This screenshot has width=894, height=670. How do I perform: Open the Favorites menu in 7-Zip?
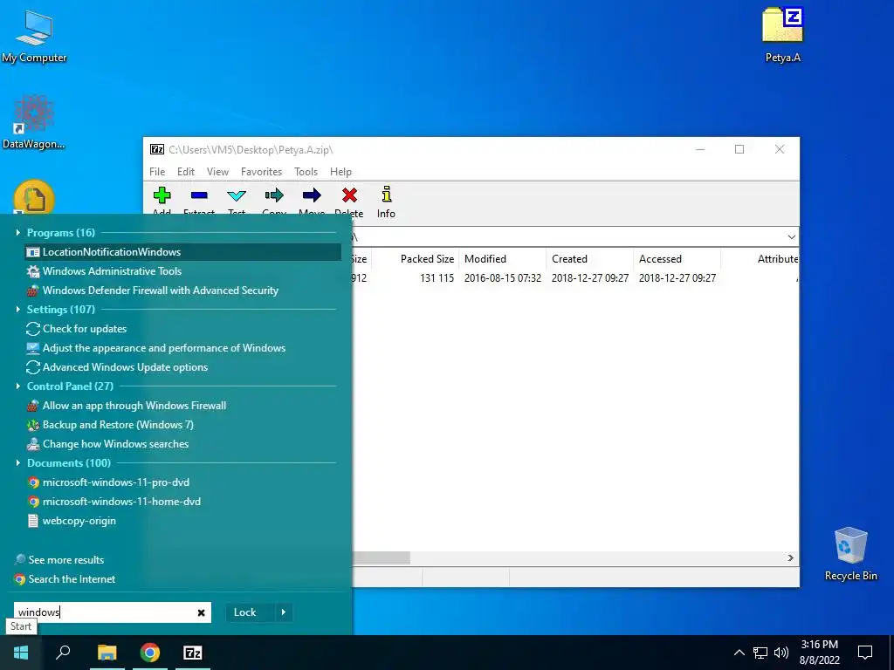tap(262, 172)
